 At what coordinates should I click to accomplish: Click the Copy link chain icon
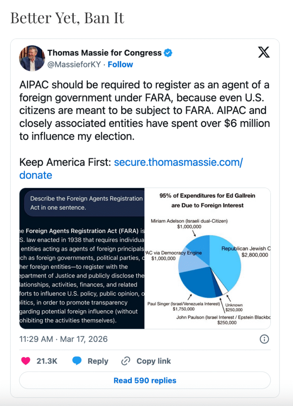pyautogui.click(x=126, y=361)
